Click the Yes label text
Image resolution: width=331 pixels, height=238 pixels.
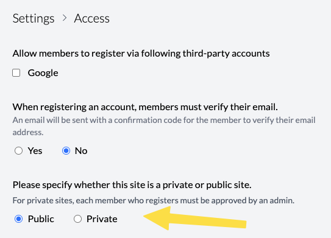coord(35,151)
